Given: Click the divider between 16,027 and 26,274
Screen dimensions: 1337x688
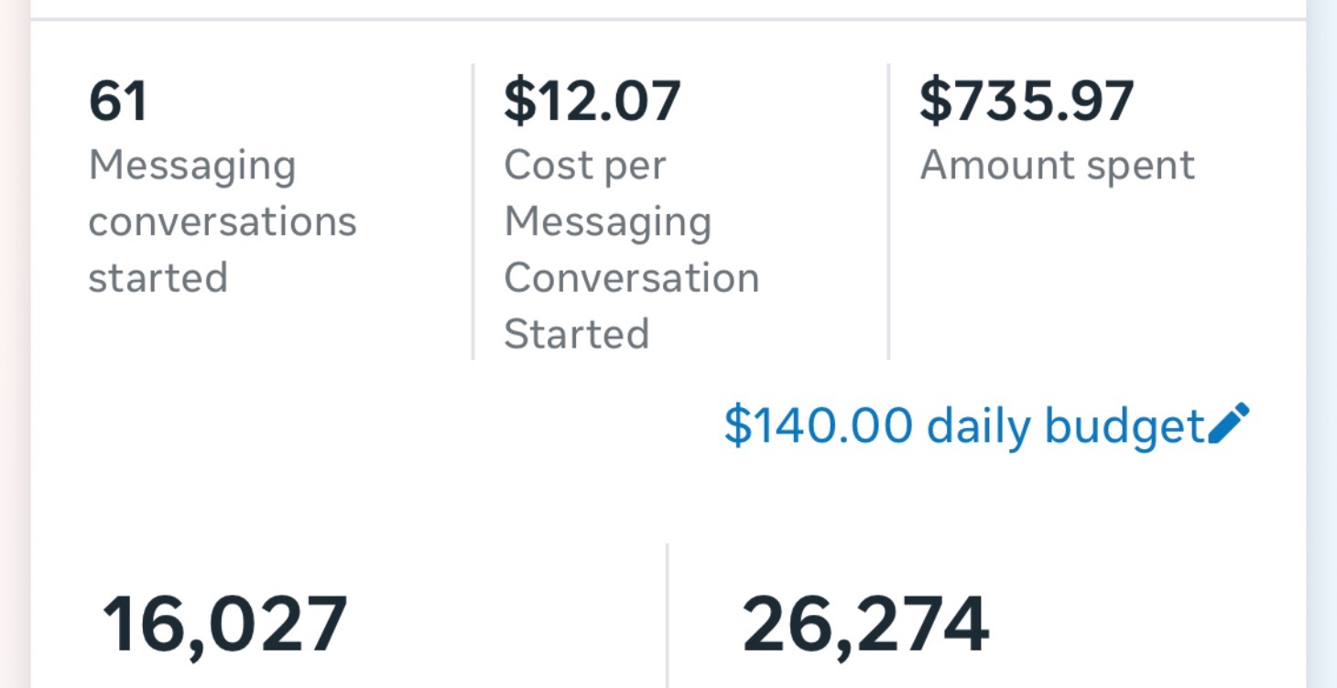Looking at the screenshot, I should pyautogui.click(x=668, y=616).
